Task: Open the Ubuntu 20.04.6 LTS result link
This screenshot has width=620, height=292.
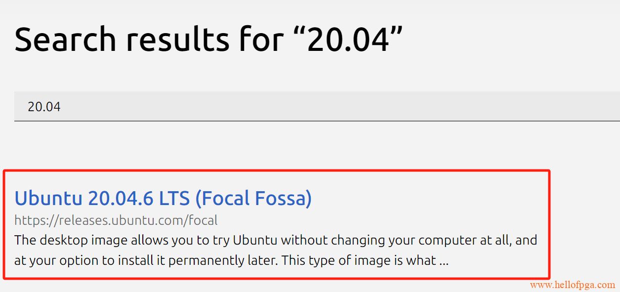Action: pos(163,198)
